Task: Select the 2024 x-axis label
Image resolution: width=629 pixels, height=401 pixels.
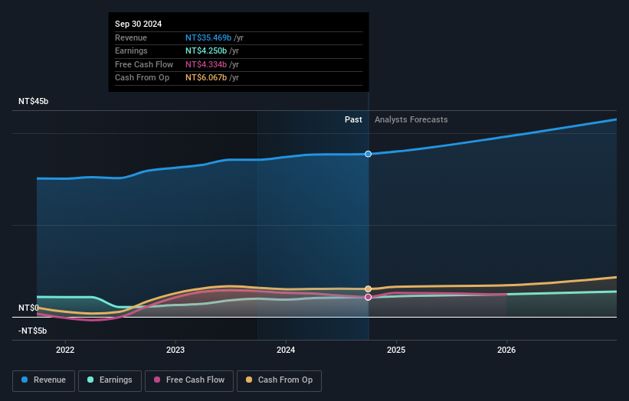Action: [286, 350]
